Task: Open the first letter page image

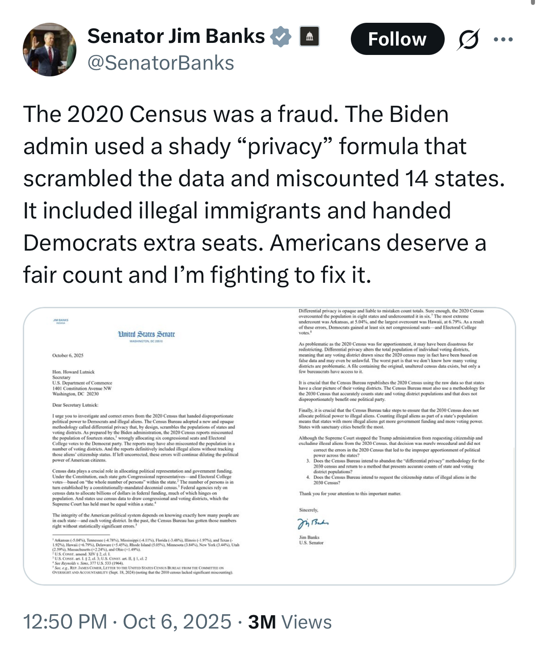Action: 146,446
